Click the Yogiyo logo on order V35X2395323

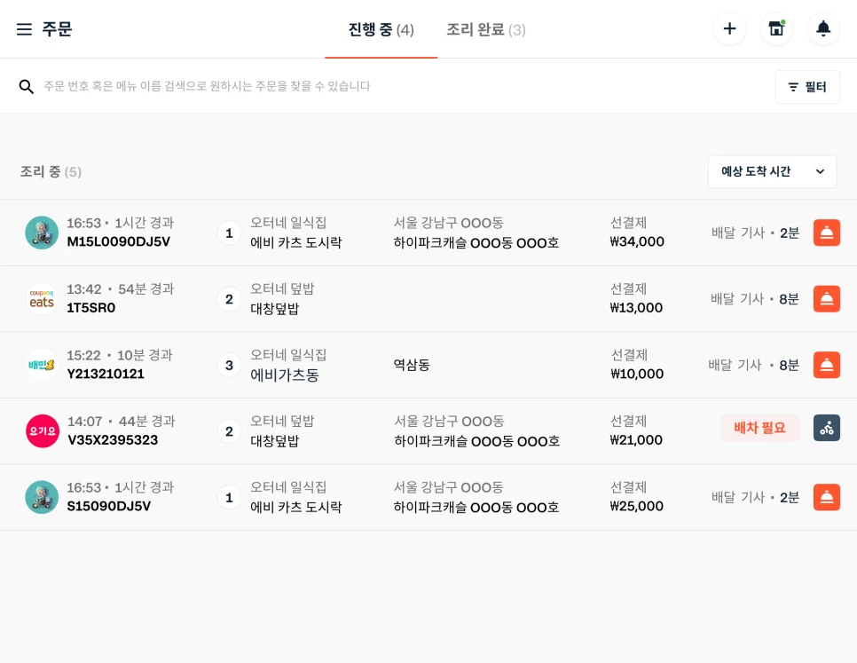pos(42,431)
